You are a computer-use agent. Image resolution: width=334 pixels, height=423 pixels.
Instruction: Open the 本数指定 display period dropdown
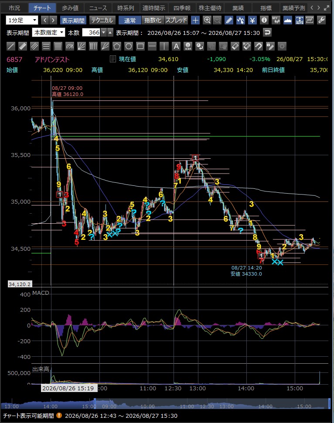(48, 33)
